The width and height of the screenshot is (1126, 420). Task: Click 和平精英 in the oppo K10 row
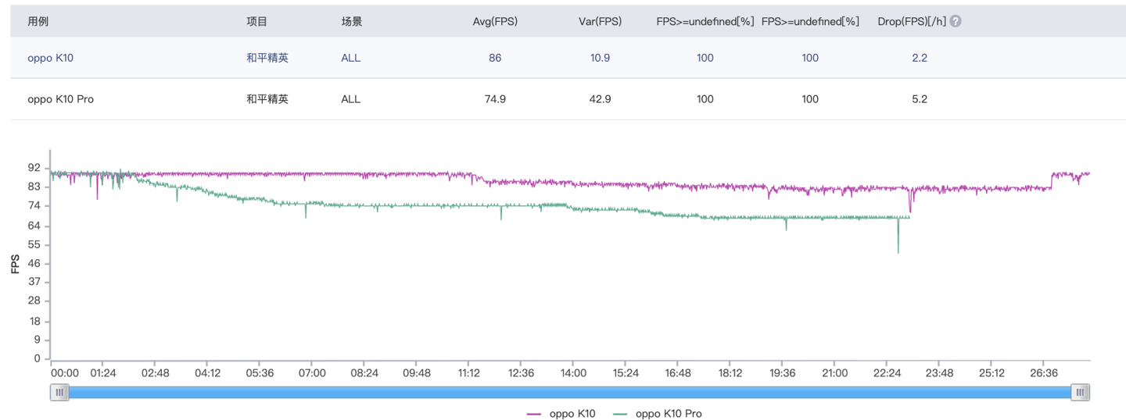267,58
